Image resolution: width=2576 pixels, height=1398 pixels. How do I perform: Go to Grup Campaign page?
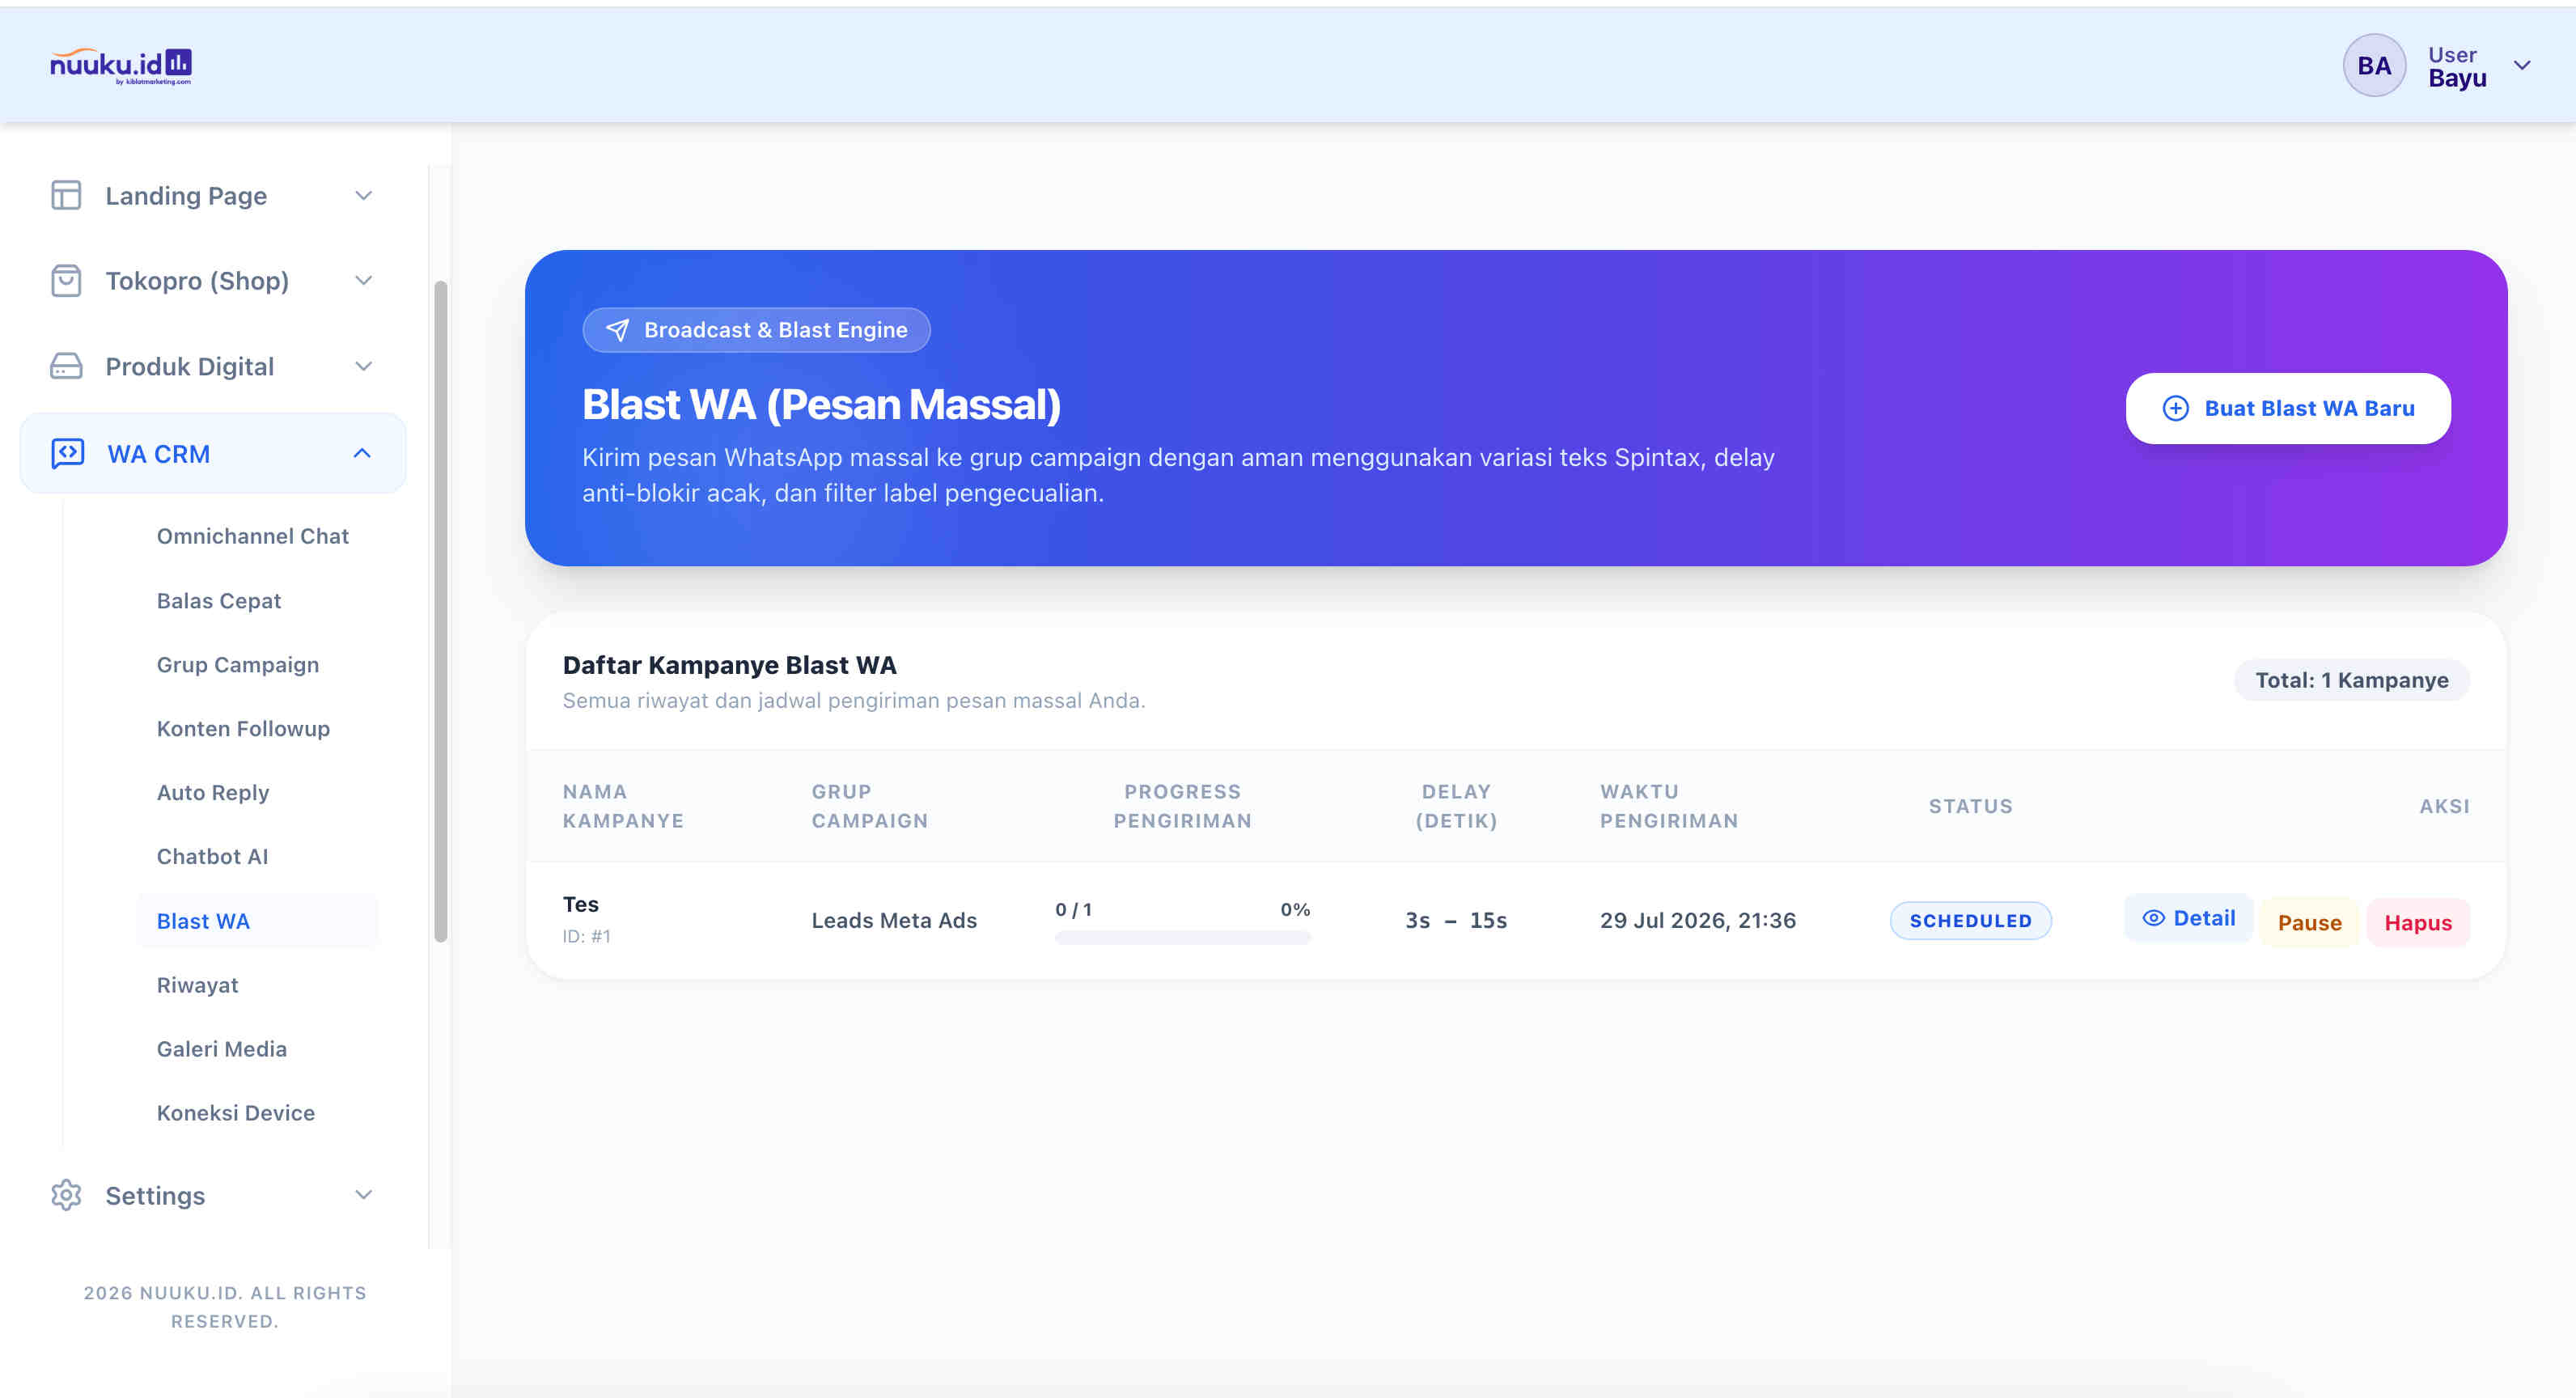(x=238, y=665)
